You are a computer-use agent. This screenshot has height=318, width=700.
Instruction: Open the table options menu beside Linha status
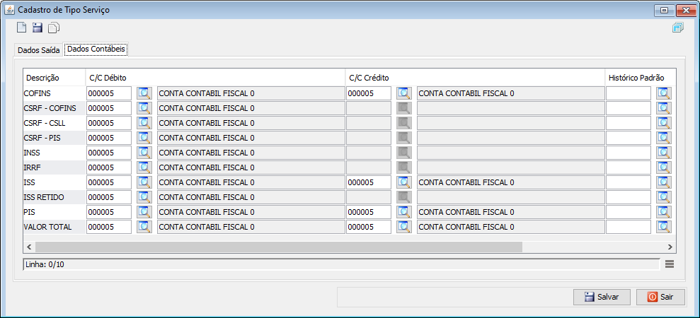pyautogui.click(x=669, y=264)
